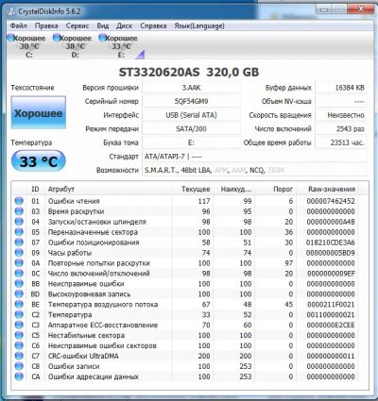Select raw value 000000005BD9
The image size is (378, 401).
click(331, 253)
